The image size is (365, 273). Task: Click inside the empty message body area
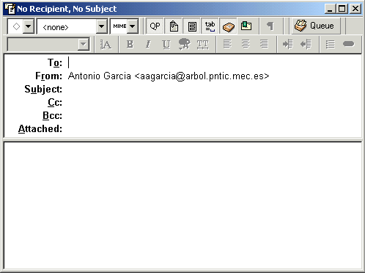pyautogui.click(x=182, y=205)
